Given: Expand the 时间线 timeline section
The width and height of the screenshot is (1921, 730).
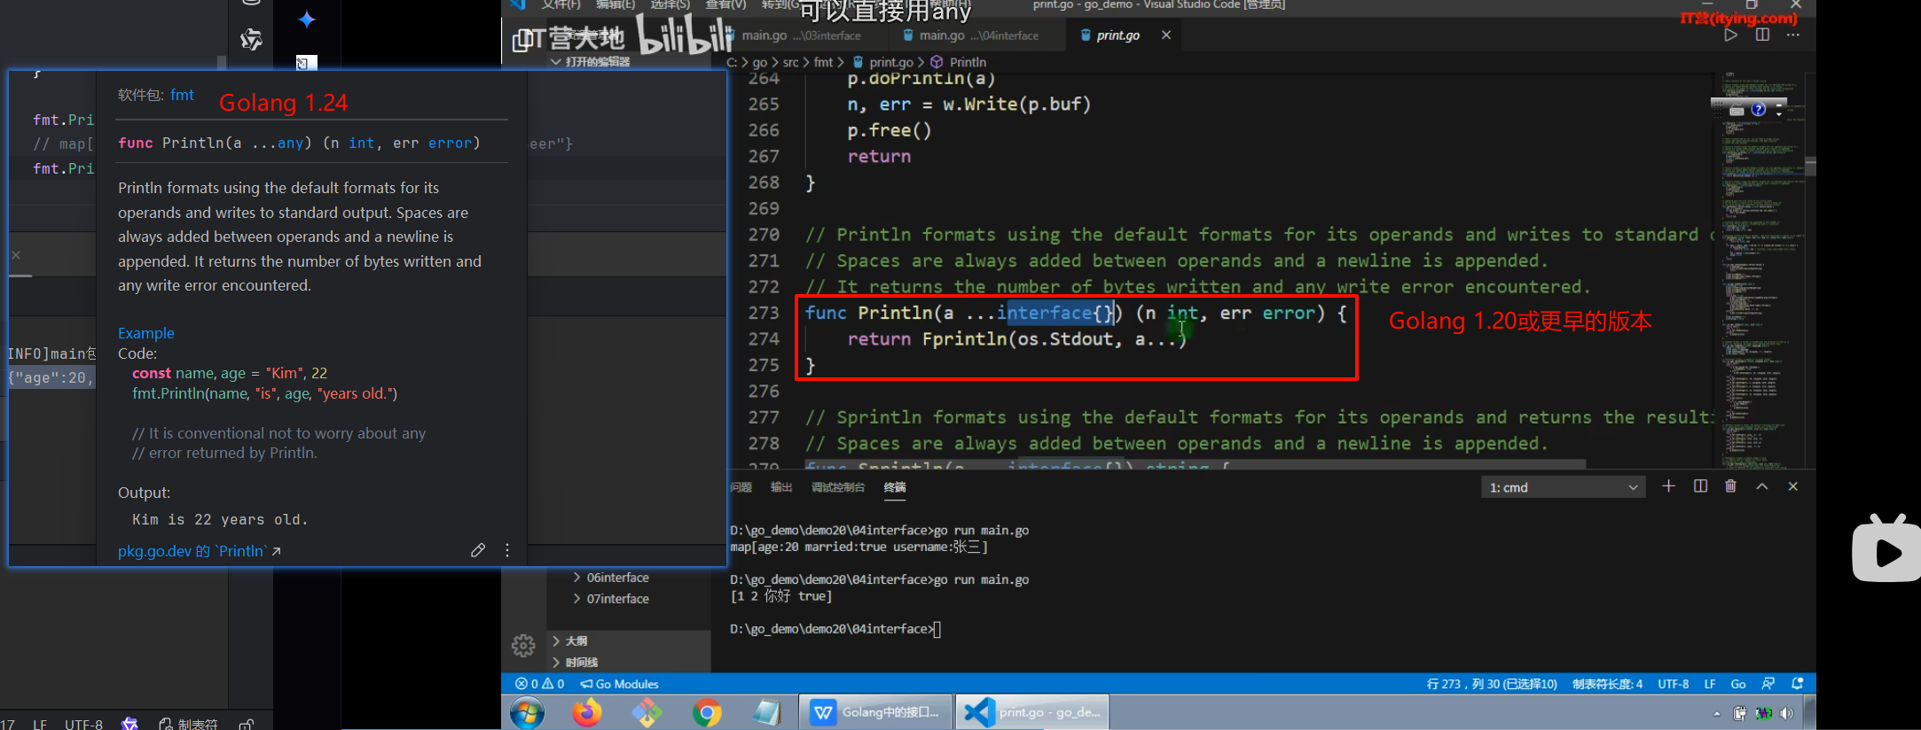Looking at the screenshot, I should coord(581,662).
